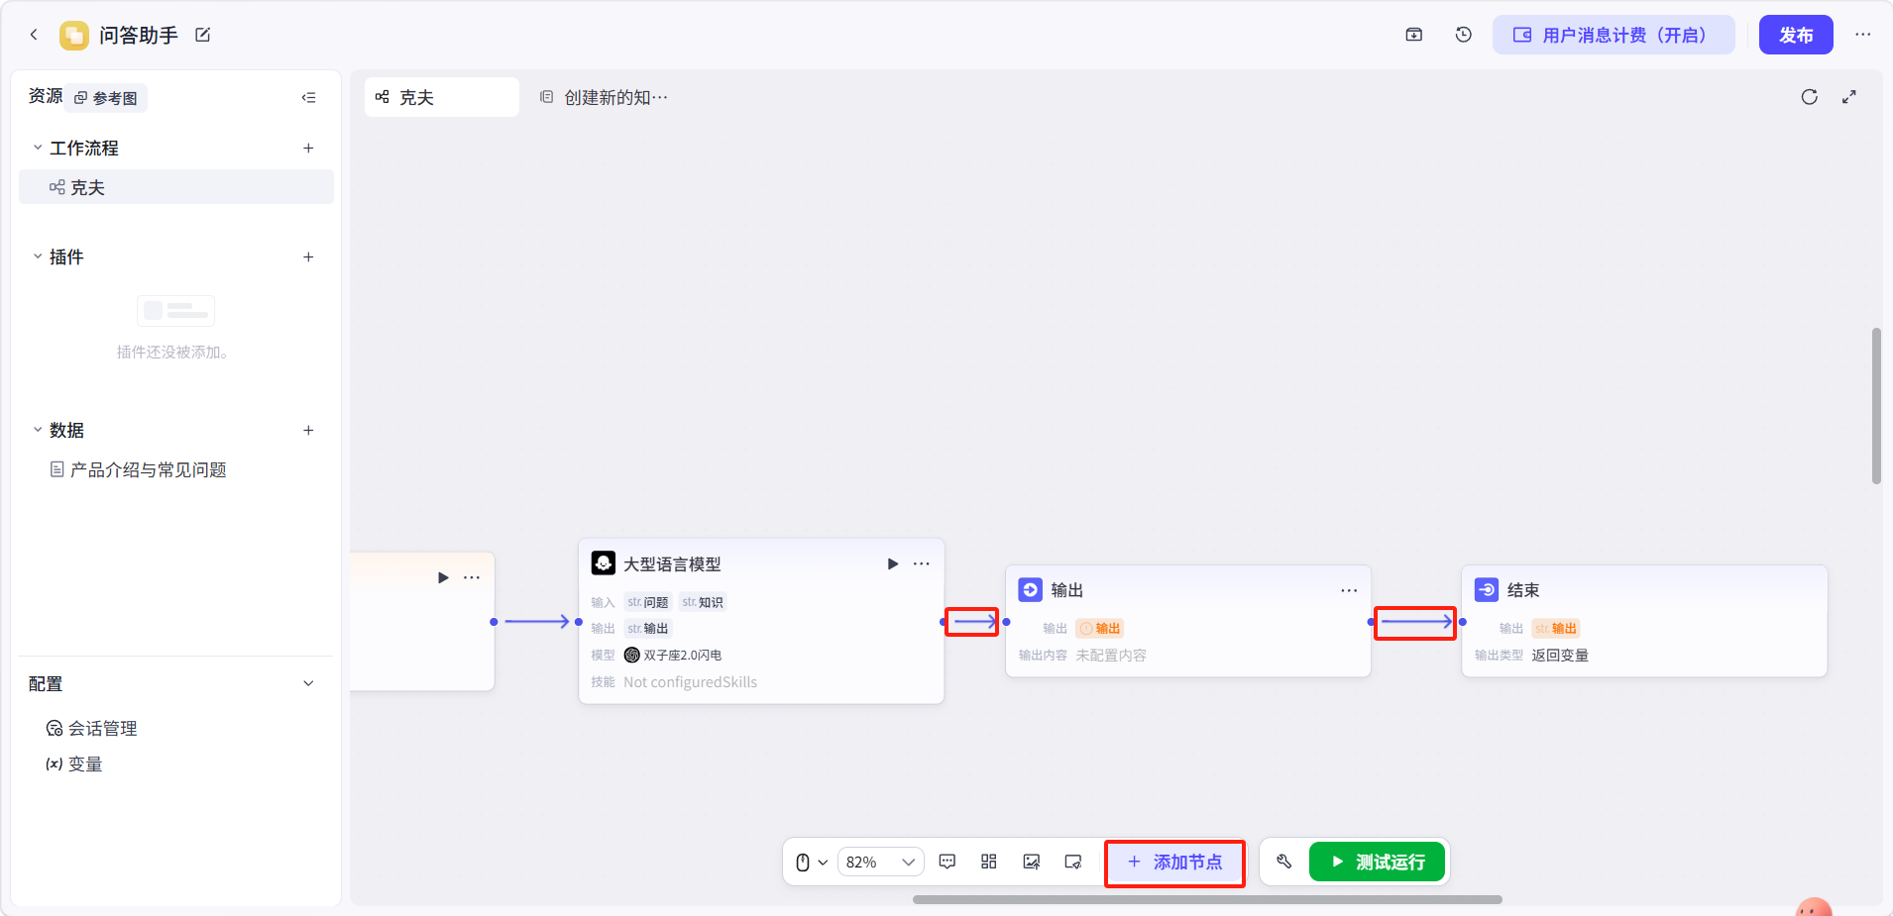1893x916 pixels.
Task: Add a new workflow with plus
Action: pyautogui.click(x=308, y=148)
